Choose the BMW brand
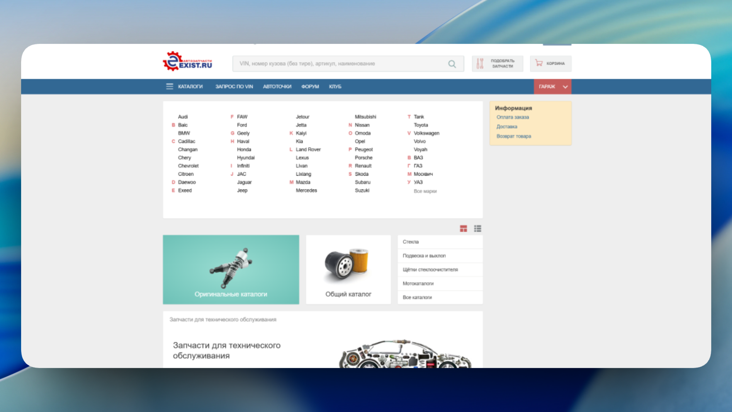The image size is (732, 412). [x=184, y=133]
